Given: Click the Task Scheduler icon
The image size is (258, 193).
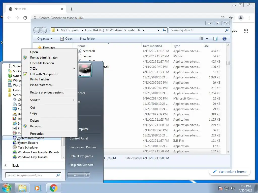Looking at the screenshot, I should coord(15,147).
